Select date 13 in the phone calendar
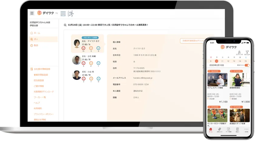 click(234, 61)
